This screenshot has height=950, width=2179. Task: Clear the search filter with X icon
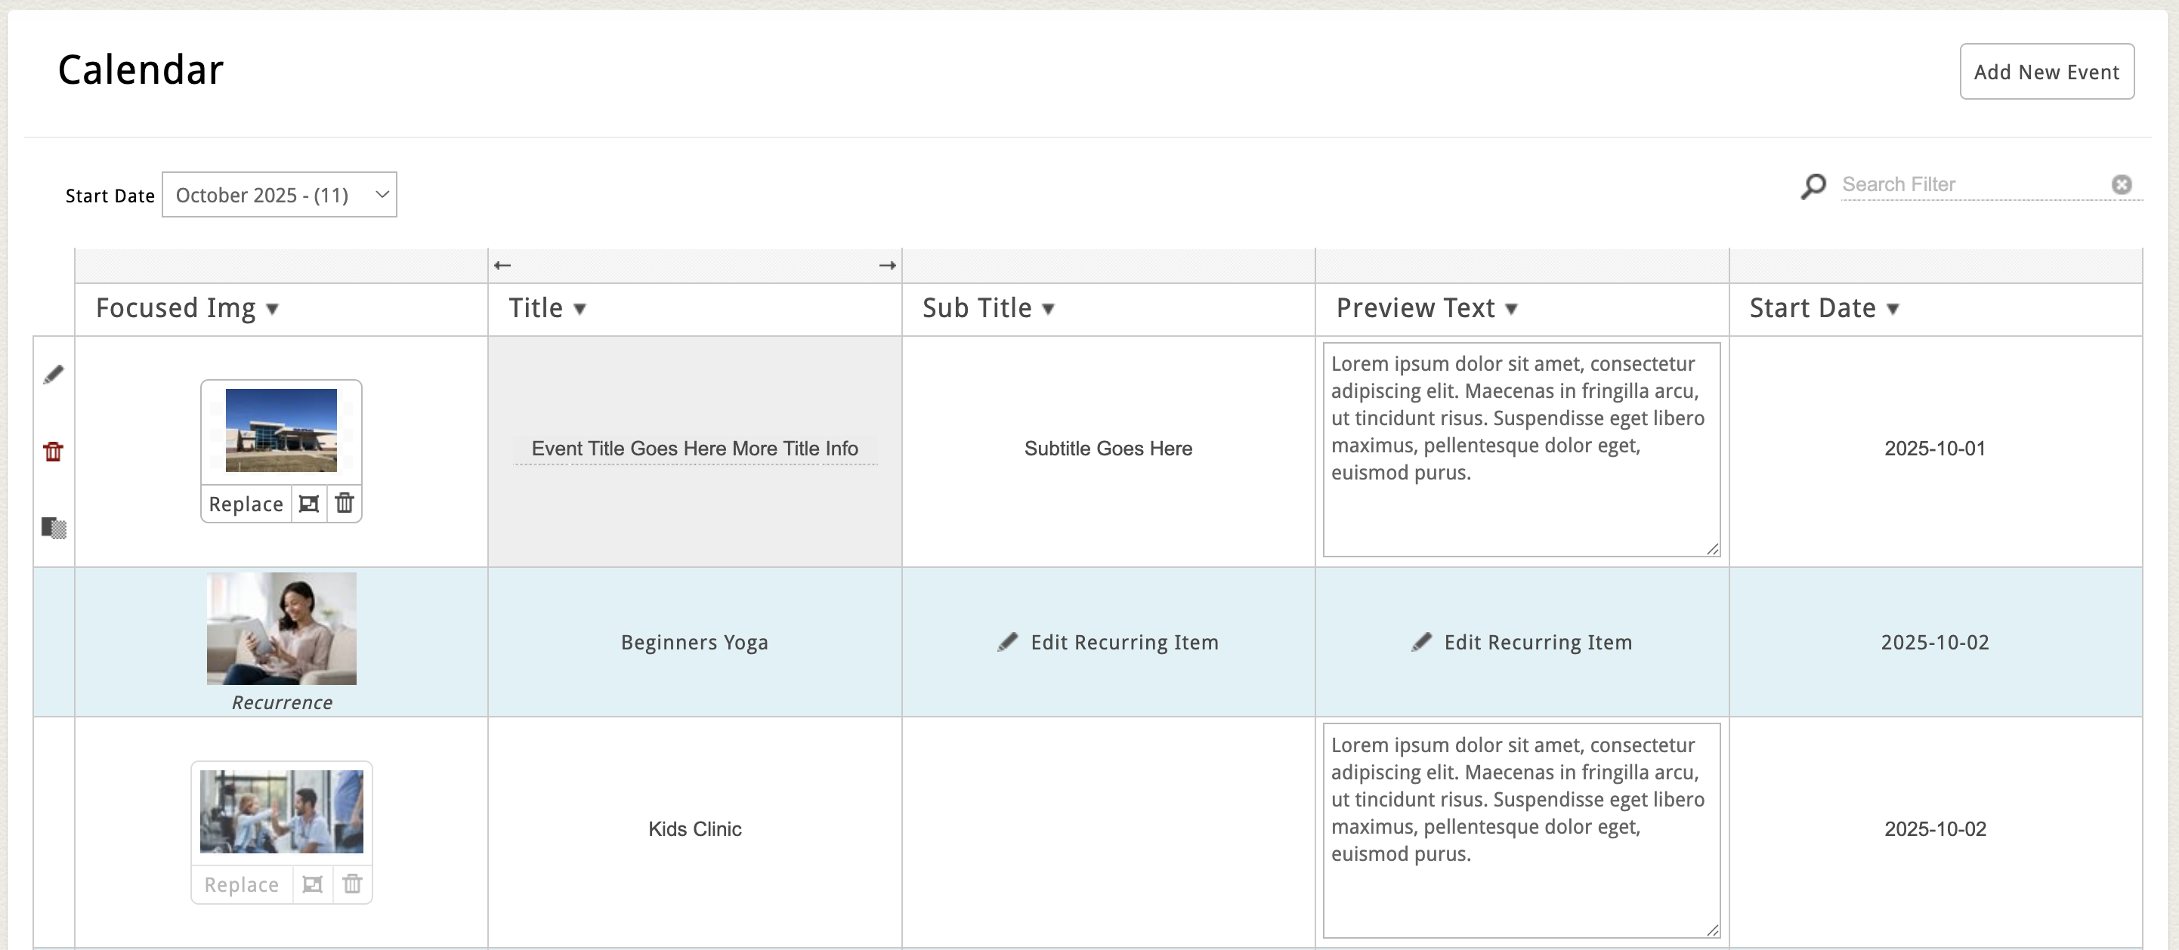[2121, 184]
